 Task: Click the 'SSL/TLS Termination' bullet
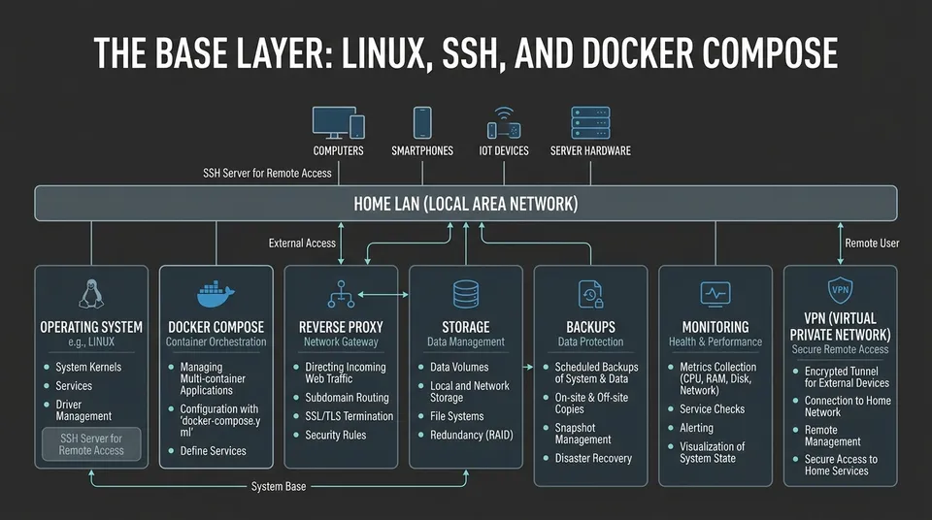(349, 416)
